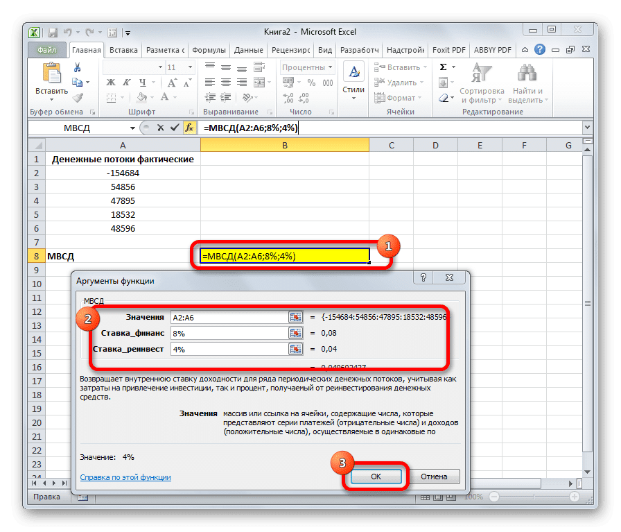Click the wrap text icon
621x532 pixels.
259,67
